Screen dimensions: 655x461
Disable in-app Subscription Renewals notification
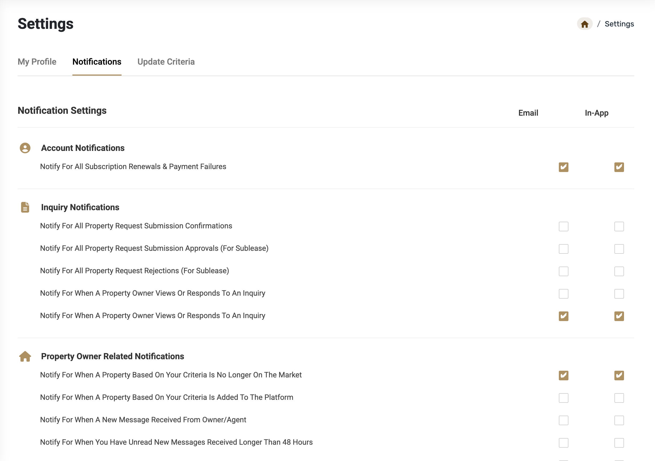619,167
